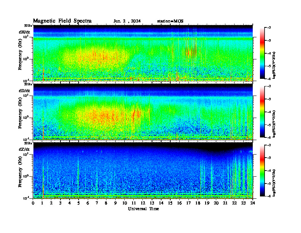Click hour tick label "7" on time axis

pyautogui.click(x=97, y=203)
